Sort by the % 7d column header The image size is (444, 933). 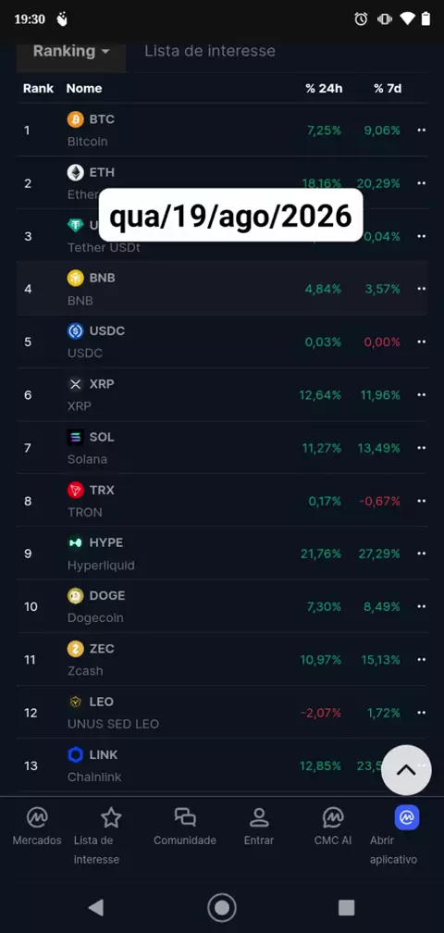(388, 89)
